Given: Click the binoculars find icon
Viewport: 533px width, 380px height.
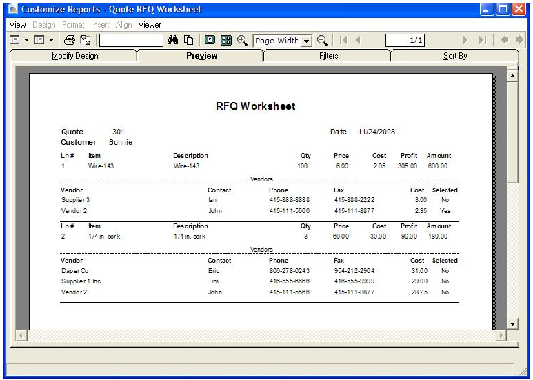Looking at the screenshot, I should tap(173, 41).
